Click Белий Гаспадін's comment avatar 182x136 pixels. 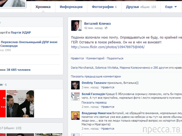click(75, 96)
